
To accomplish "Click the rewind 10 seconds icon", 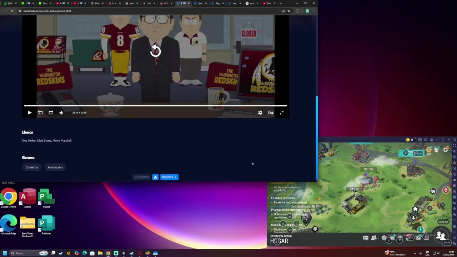I will tap(40, 112).
